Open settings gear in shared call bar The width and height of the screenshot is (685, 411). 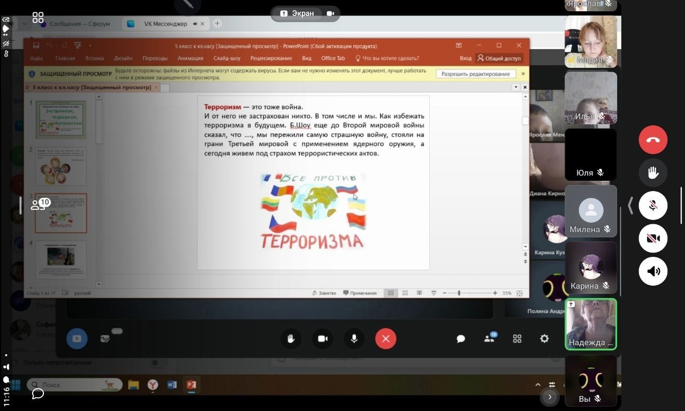(x=544, y=339)
